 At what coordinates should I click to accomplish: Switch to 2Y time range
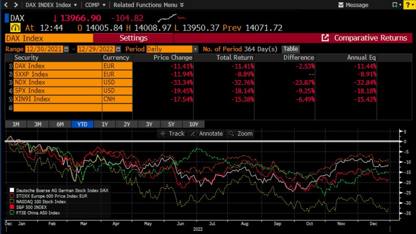click(127, 125)
